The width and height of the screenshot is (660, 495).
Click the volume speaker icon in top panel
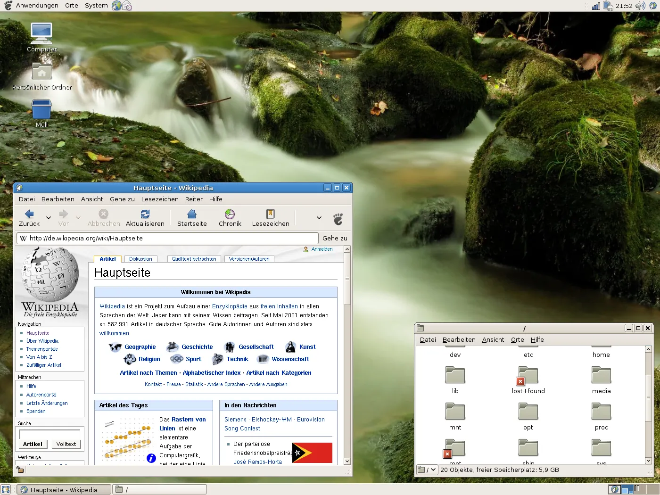point(640,6)
